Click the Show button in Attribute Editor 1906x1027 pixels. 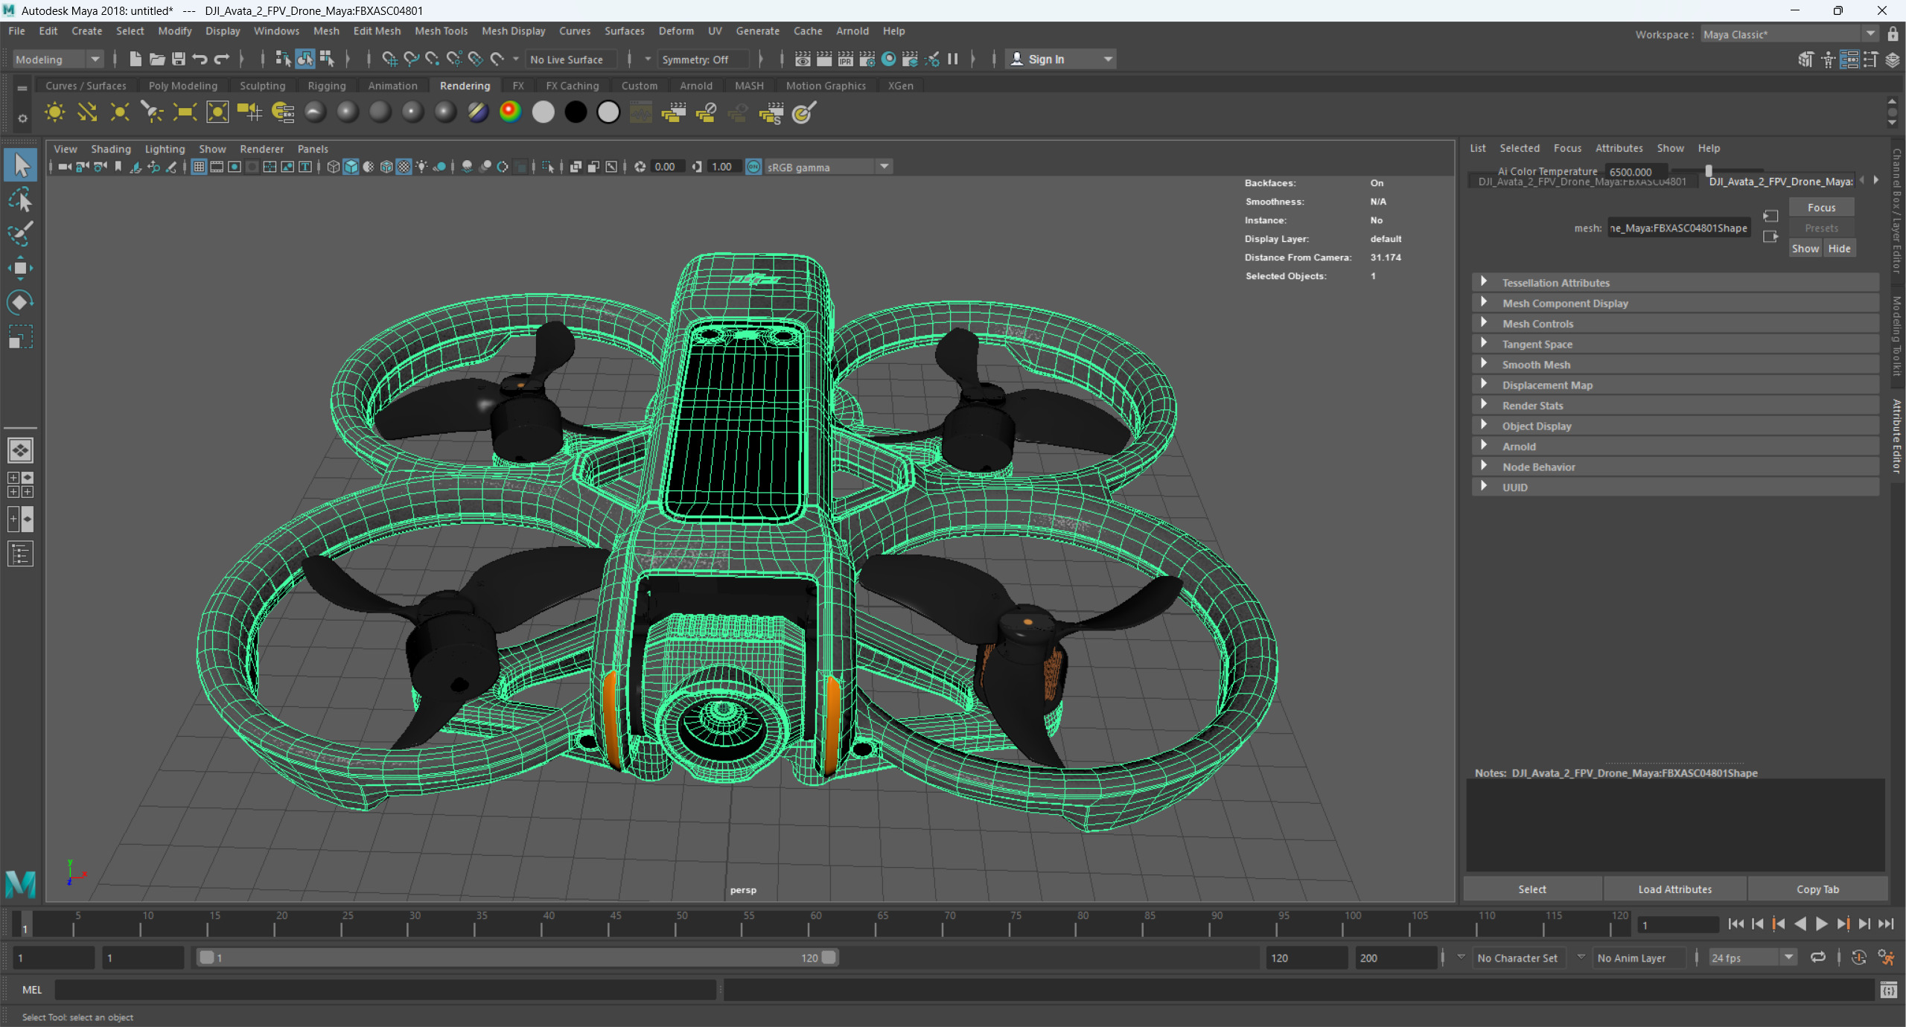click(x=1805, y=249)
